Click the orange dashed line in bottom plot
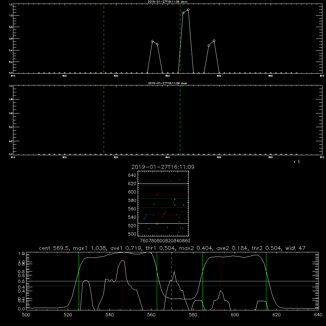 (171, 281)
